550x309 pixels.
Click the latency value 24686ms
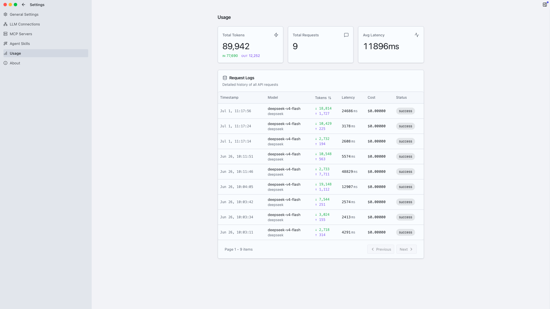(x=349, y=111)
